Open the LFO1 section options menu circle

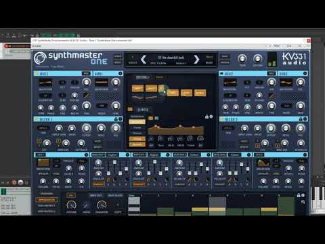coord(87,155)
